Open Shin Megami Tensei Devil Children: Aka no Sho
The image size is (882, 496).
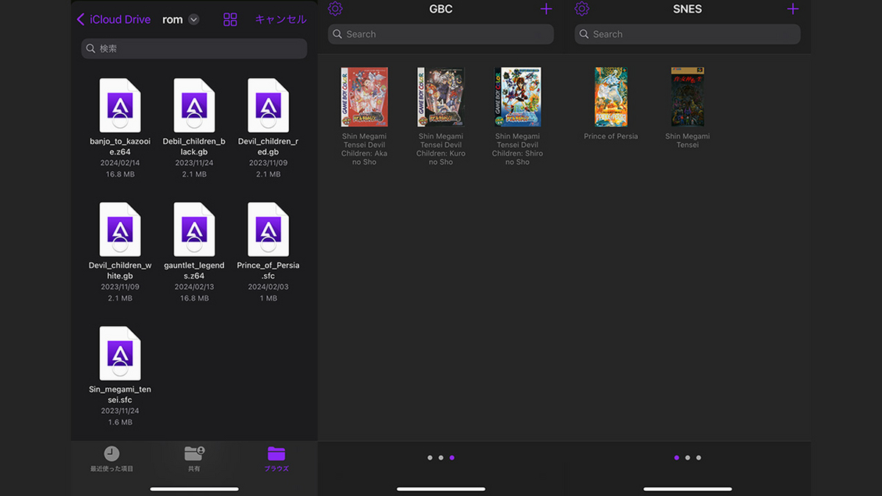click(364, 97)
